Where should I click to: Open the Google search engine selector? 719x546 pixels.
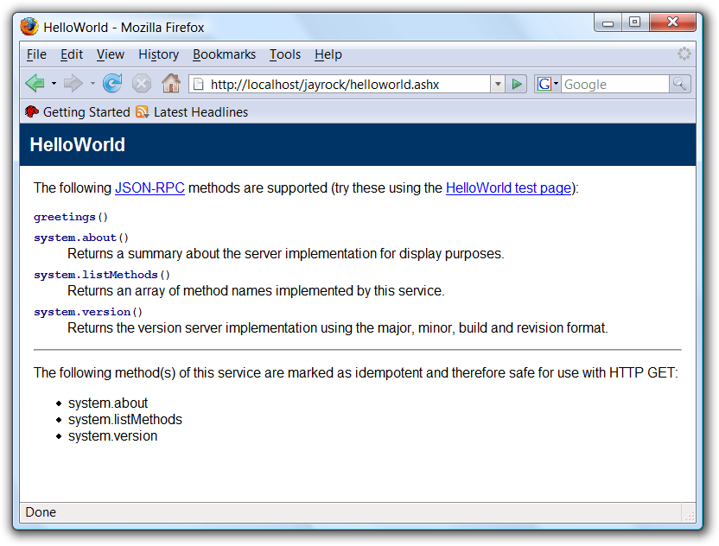point(548,85)
